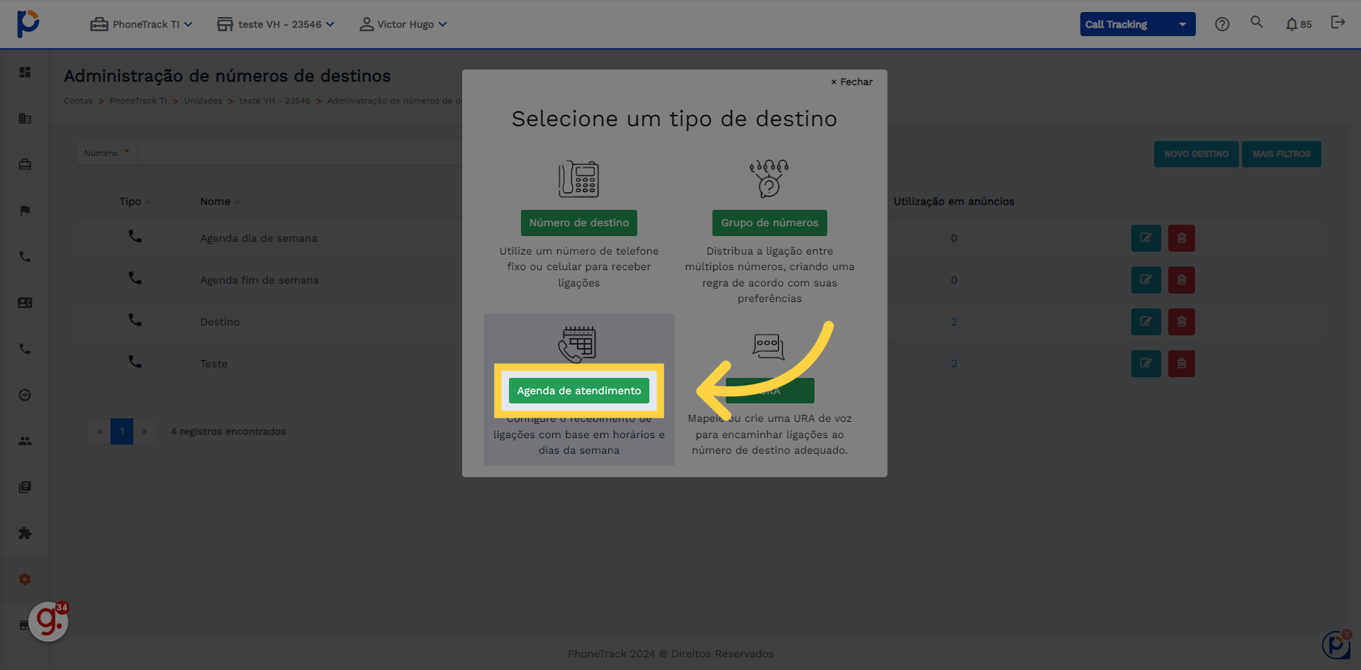Viewport: 1361px width, 670px height.
Task: Sort table by Tipo column
Action: (134, 201)
